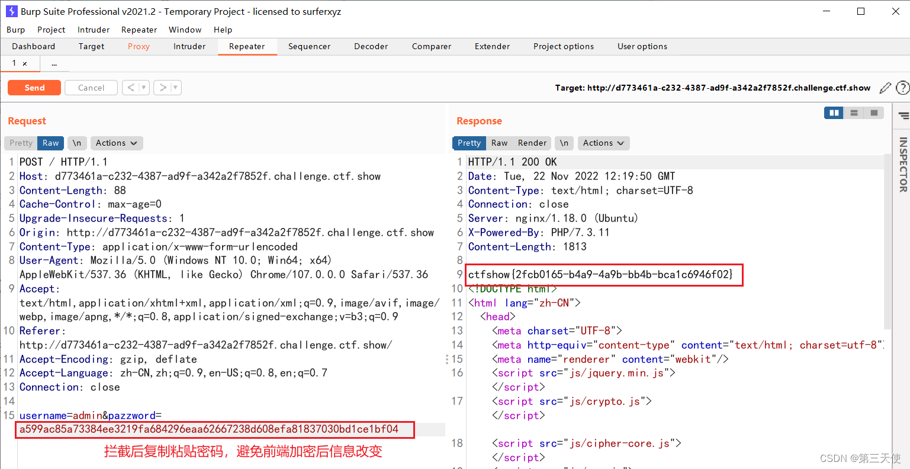910x469 pixels.
Task: Switch request view to Pretty
Action: click(x=21, y=143)
